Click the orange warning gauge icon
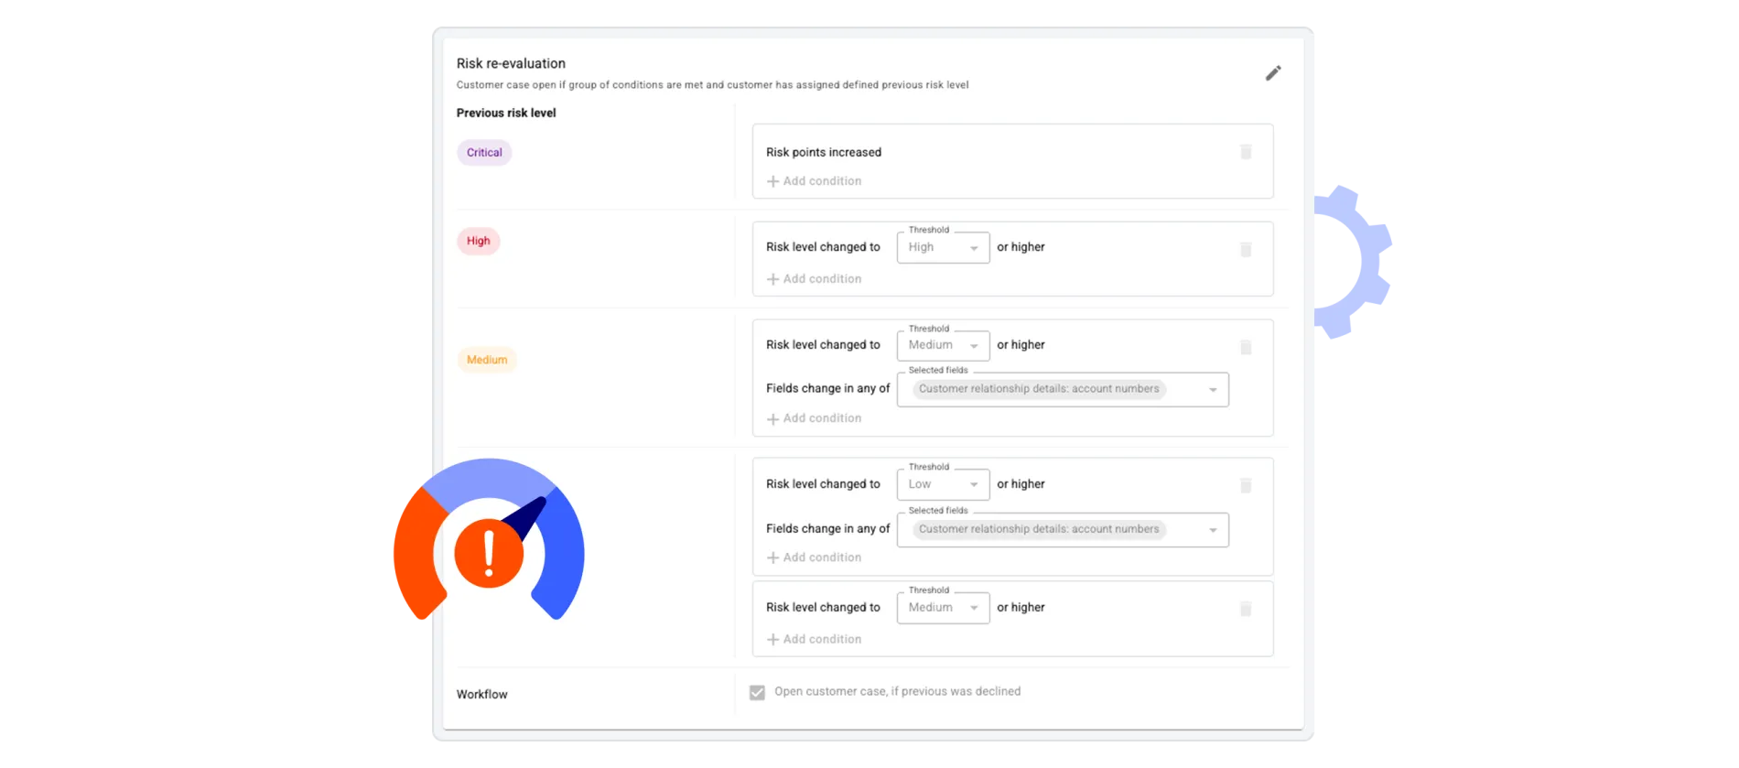1739x768 pixels. [489, 550]
